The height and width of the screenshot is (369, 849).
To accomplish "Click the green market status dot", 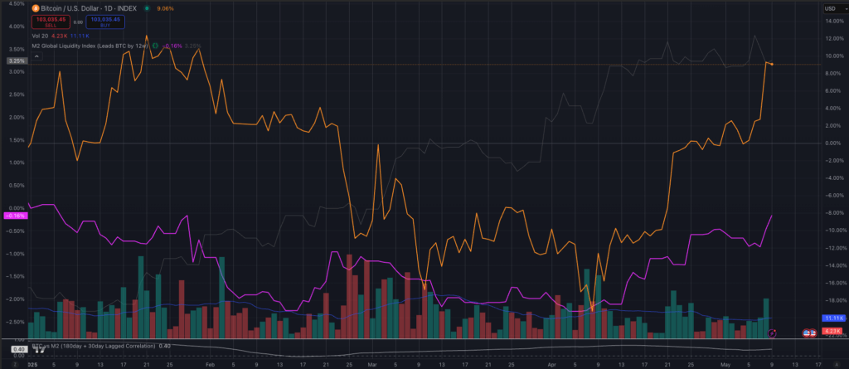I will [148, 8].
